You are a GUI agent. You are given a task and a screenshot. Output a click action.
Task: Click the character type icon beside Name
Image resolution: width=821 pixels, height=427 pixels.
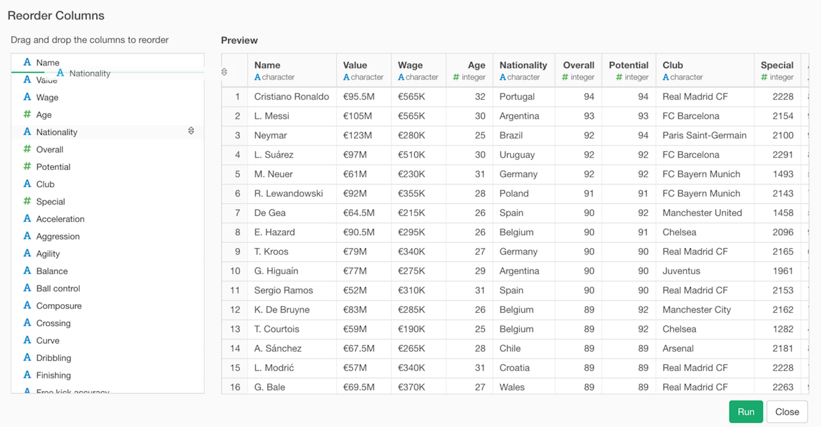(27, 62)
